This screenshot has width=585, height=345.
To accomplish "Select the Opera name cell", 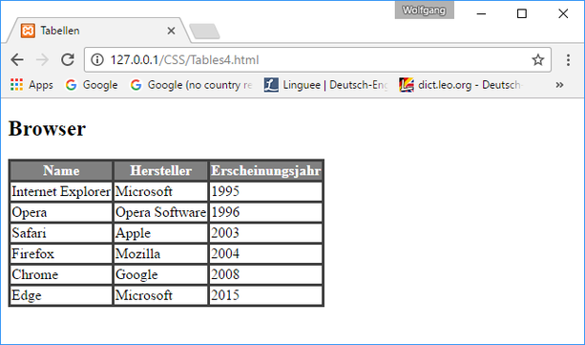I will [61, 212].
